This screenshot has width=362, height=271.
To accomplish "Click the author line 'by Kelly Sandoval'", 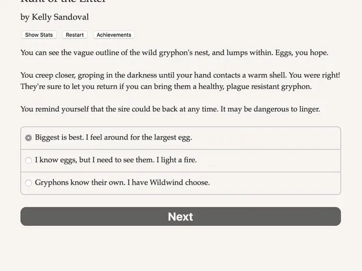I will [55, 17].
